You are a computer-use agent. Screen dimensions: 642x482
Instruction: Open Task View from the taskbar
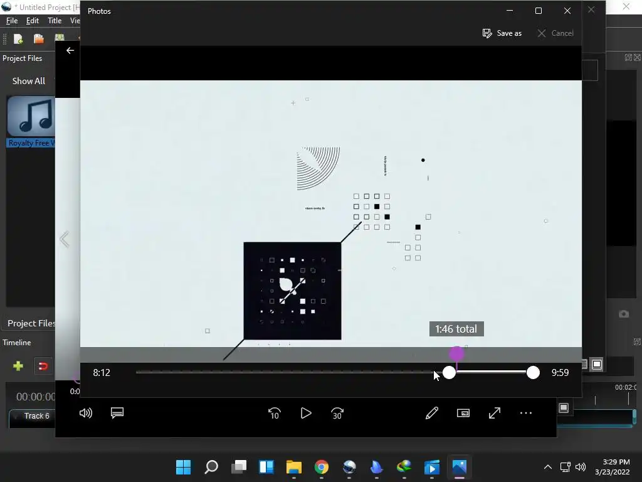239,467
